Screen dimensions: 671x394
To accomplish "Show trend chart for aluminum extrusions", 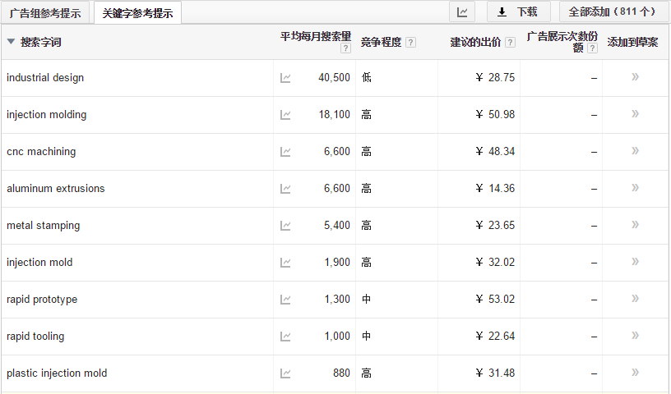I will click(285, 189).
